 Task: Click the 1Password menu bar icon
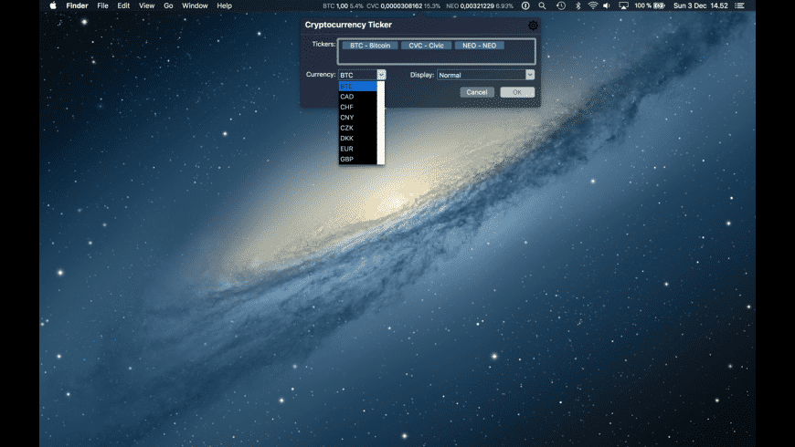coord(525,5)
